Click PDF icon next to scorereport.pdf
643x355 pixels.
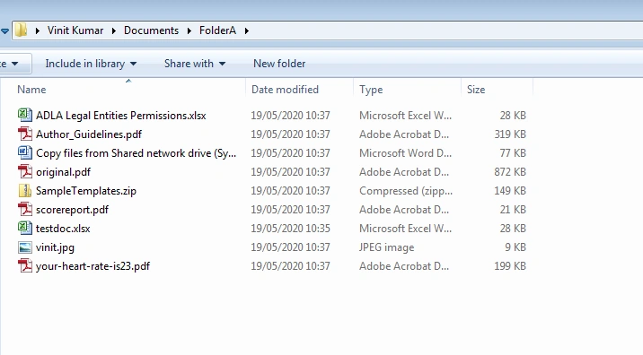25,209
